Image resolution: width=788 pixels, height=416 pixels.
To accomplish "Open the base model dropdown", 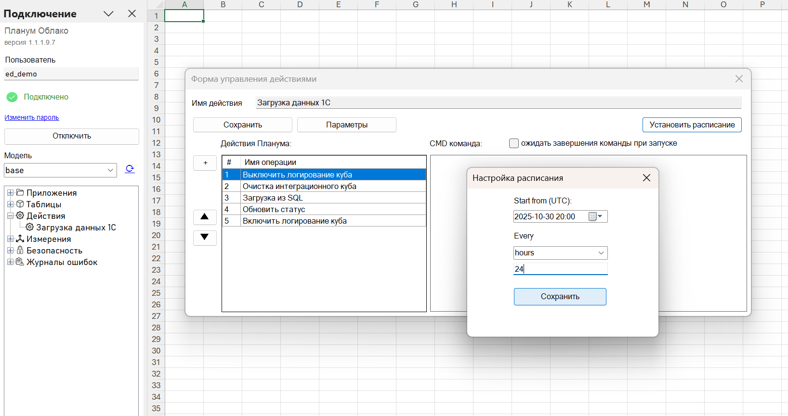I will click(60, 170).
